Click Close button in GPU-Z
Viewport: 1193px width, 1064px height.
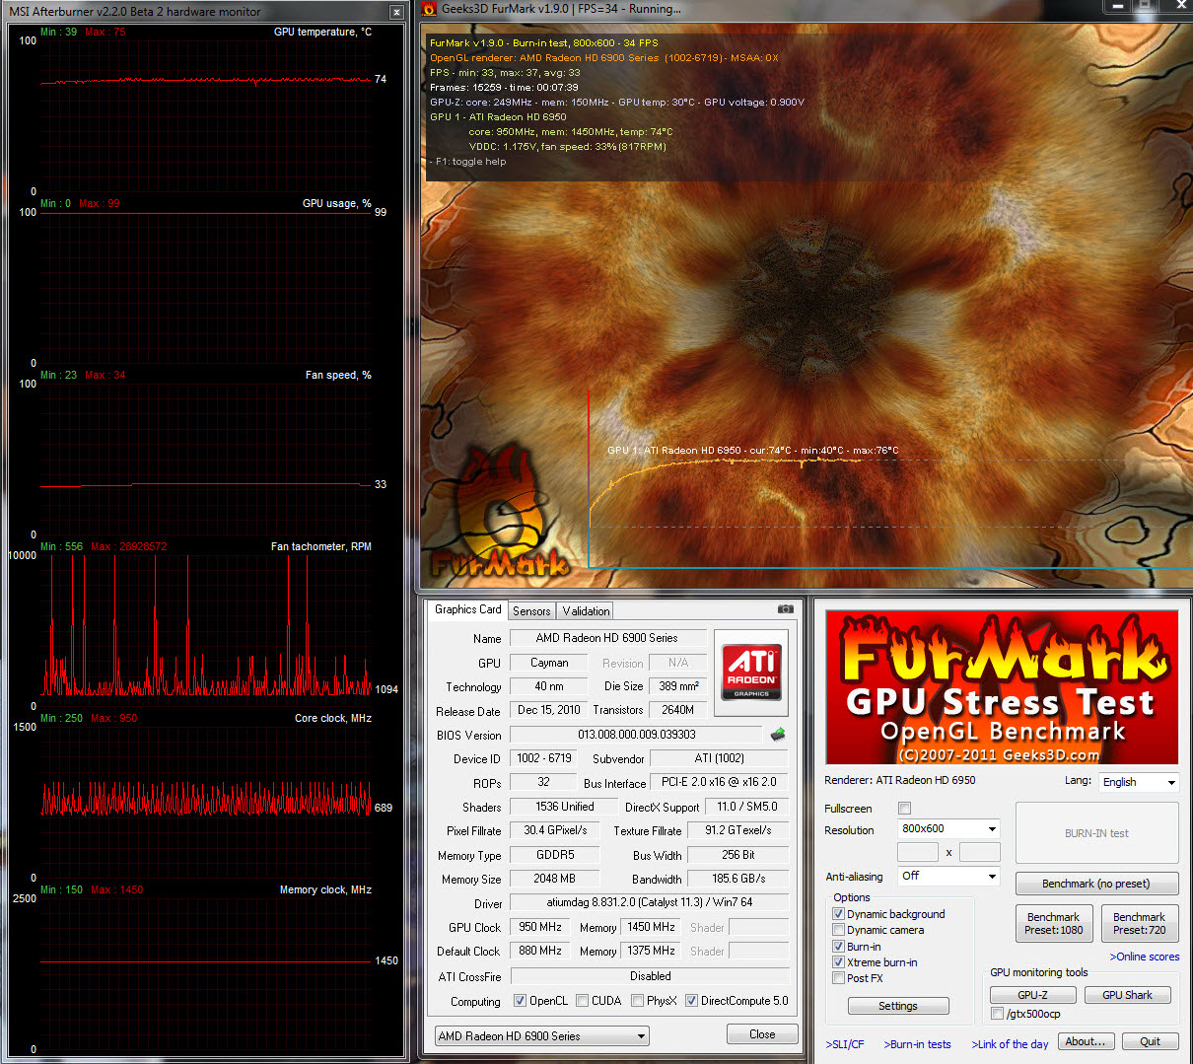tap(762, 1034)
